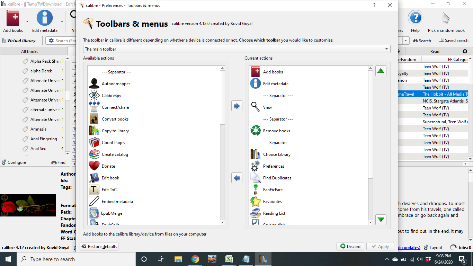The height and width of the screenshot is (266, 473).
Task: Click Add books in calibre main toolbar
Action: click(13, 21)
